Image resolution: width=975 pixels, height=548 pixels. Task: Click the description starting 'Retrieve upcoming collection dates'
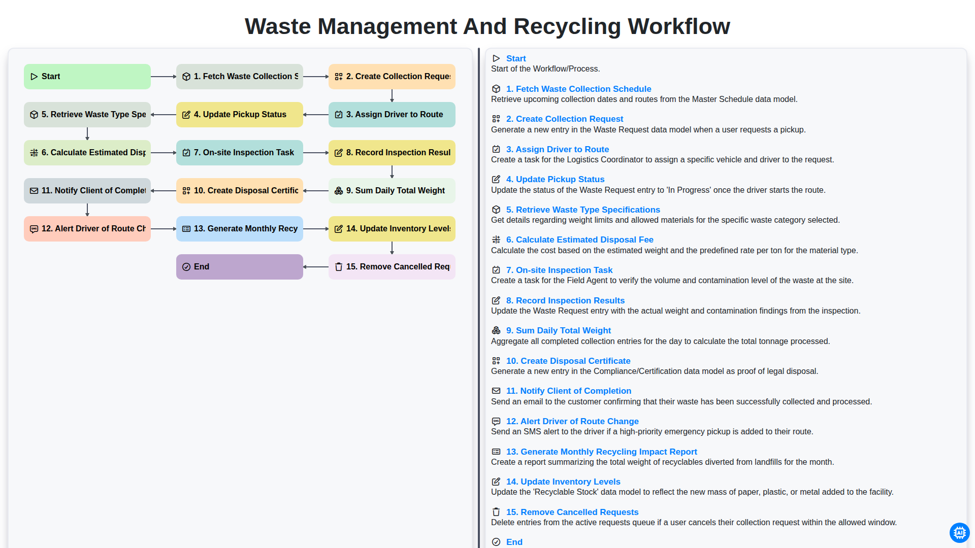click(644, 99)
